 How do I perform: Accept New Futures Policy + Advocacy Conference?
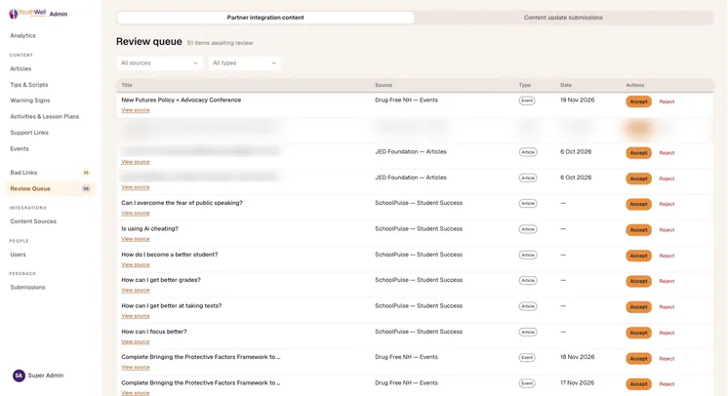[x=638, y=101]
